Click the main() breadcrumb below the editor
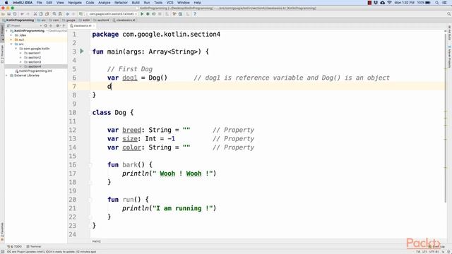 tap(96, 241)
